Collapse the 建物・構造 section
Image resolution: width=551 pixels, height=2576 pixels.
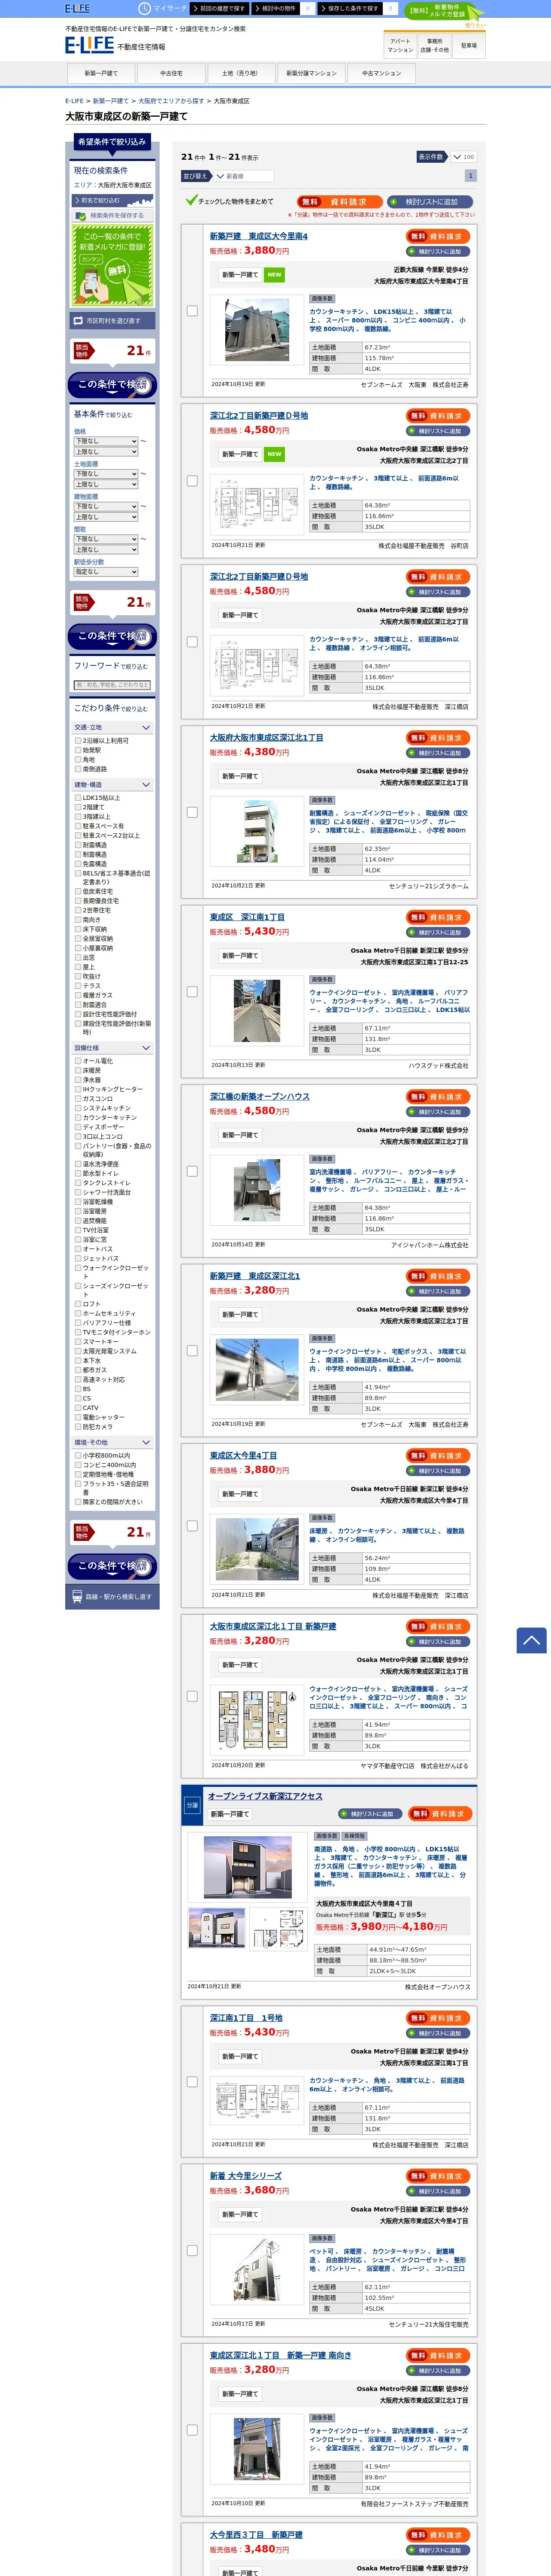coord(111,785)
